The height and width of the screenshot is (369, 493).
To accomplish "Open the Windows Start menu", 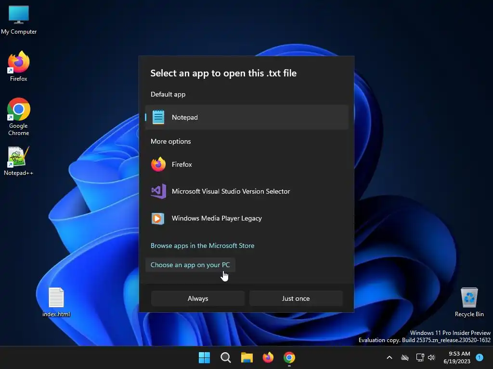I will pos(204,357).
